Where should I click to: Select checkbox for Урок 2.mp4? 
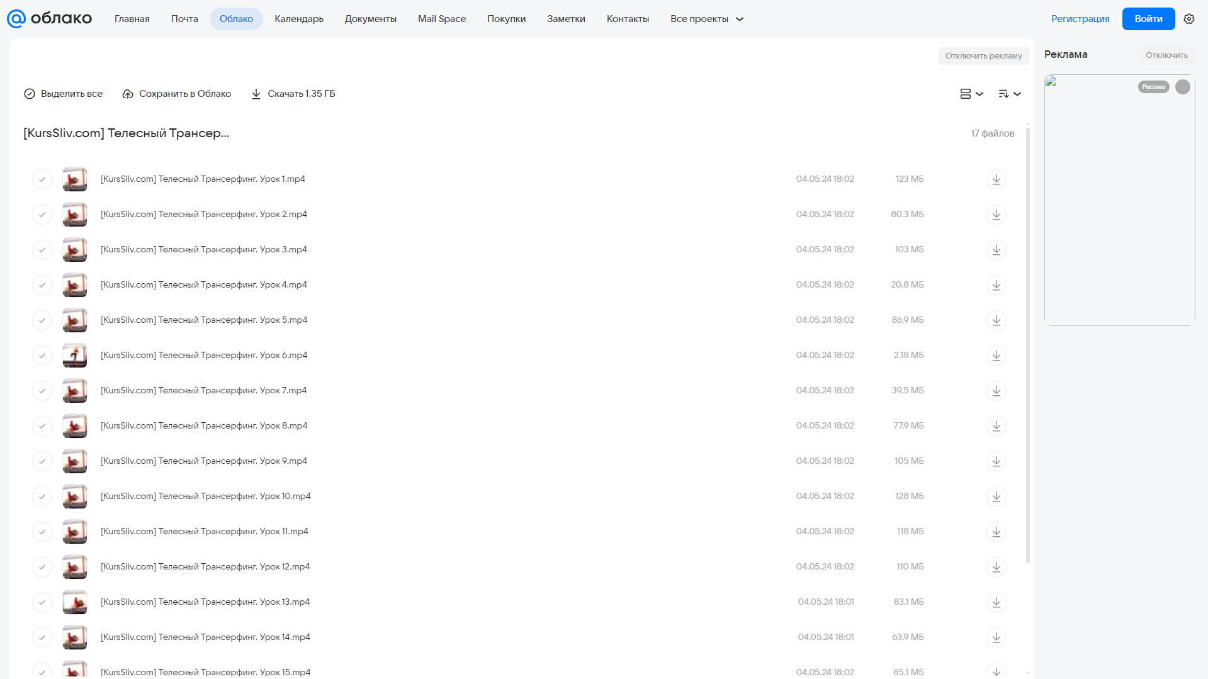(42, 215)
